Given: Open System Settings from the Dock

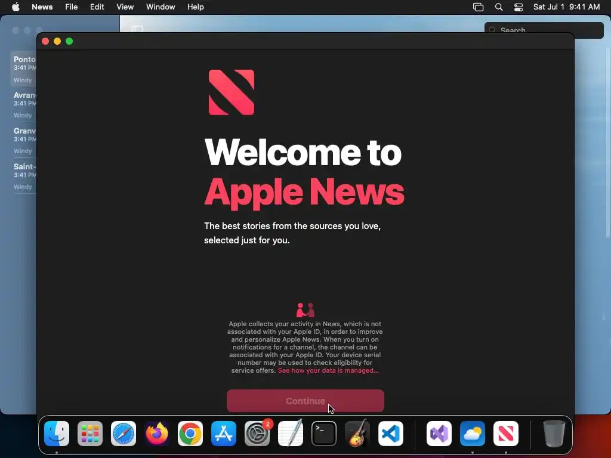Looking at the screenshot, I should click(x=257, y=434).
